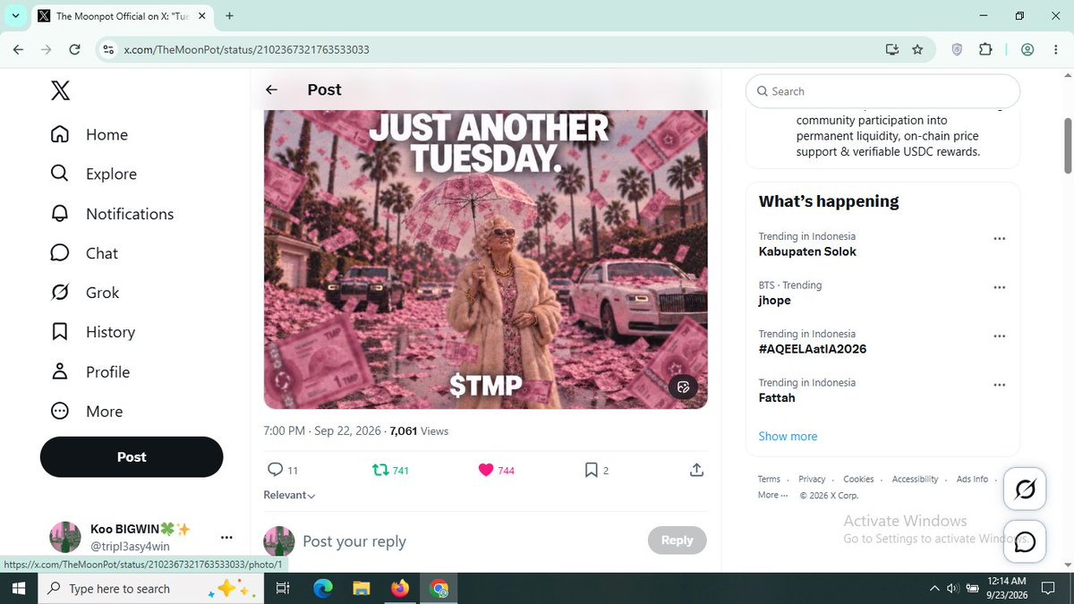1074x604 pixels.
Task: Open the jhope trending topic
Action: [775, 300]
